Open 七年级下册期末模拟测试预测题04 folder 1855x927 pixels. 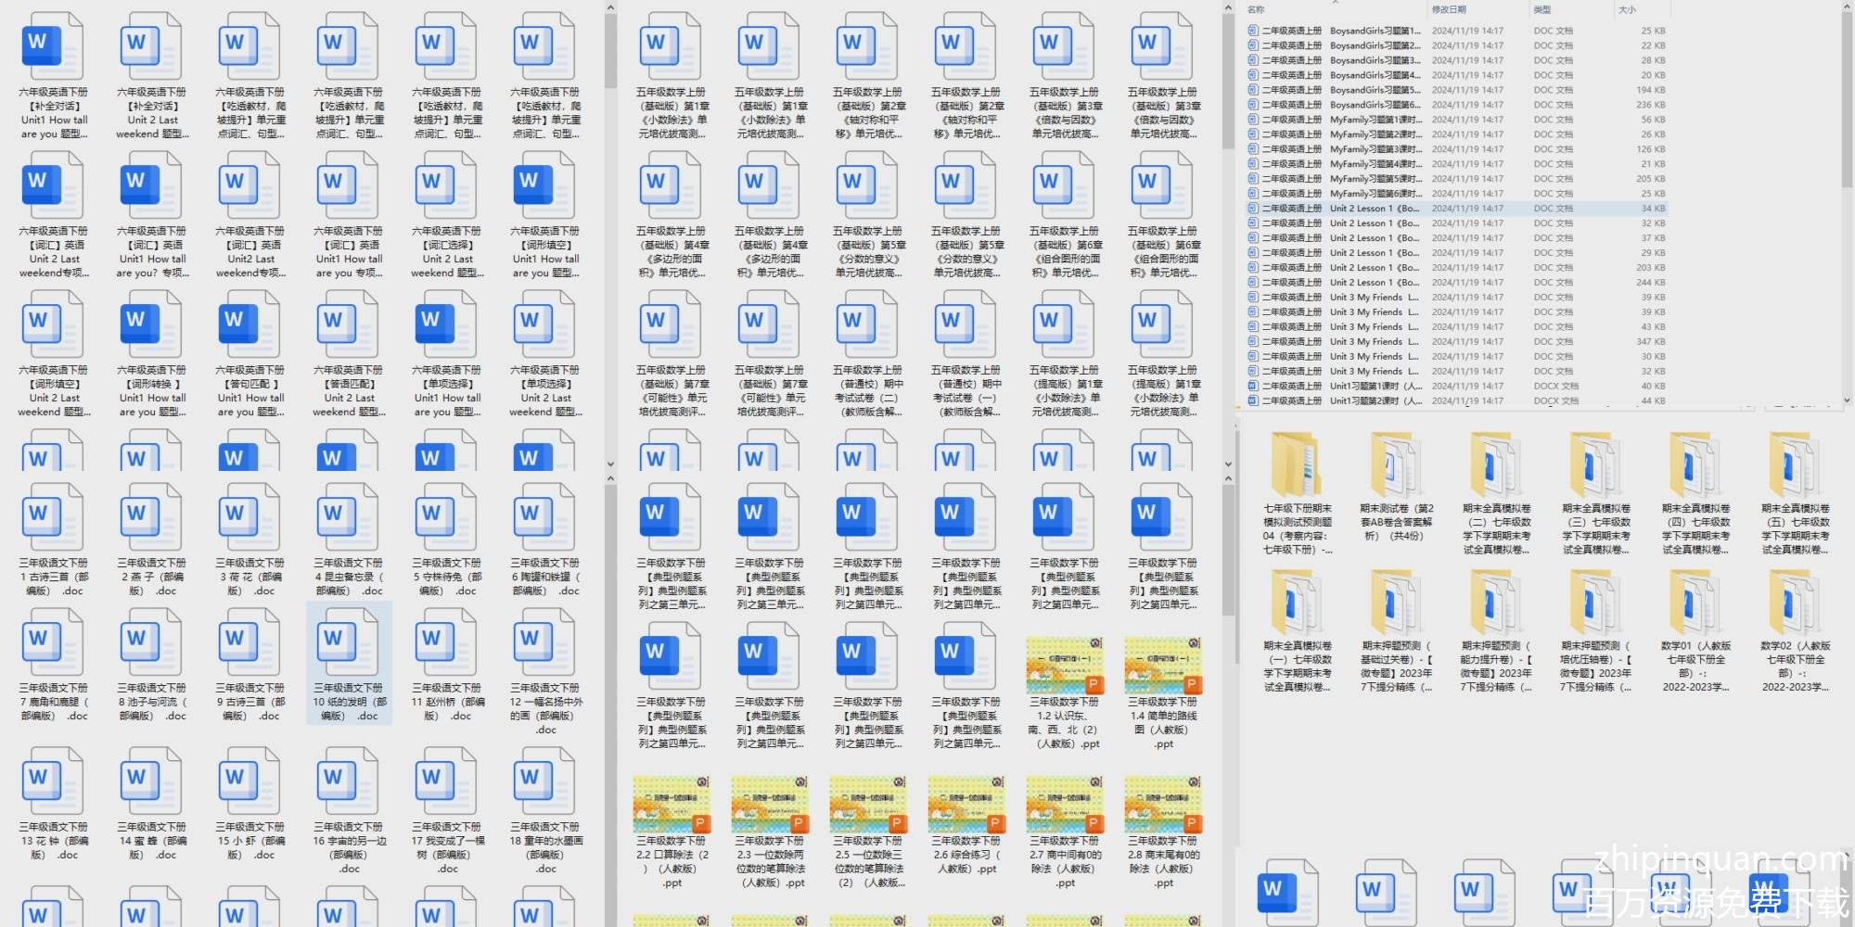coord(1297,470)
